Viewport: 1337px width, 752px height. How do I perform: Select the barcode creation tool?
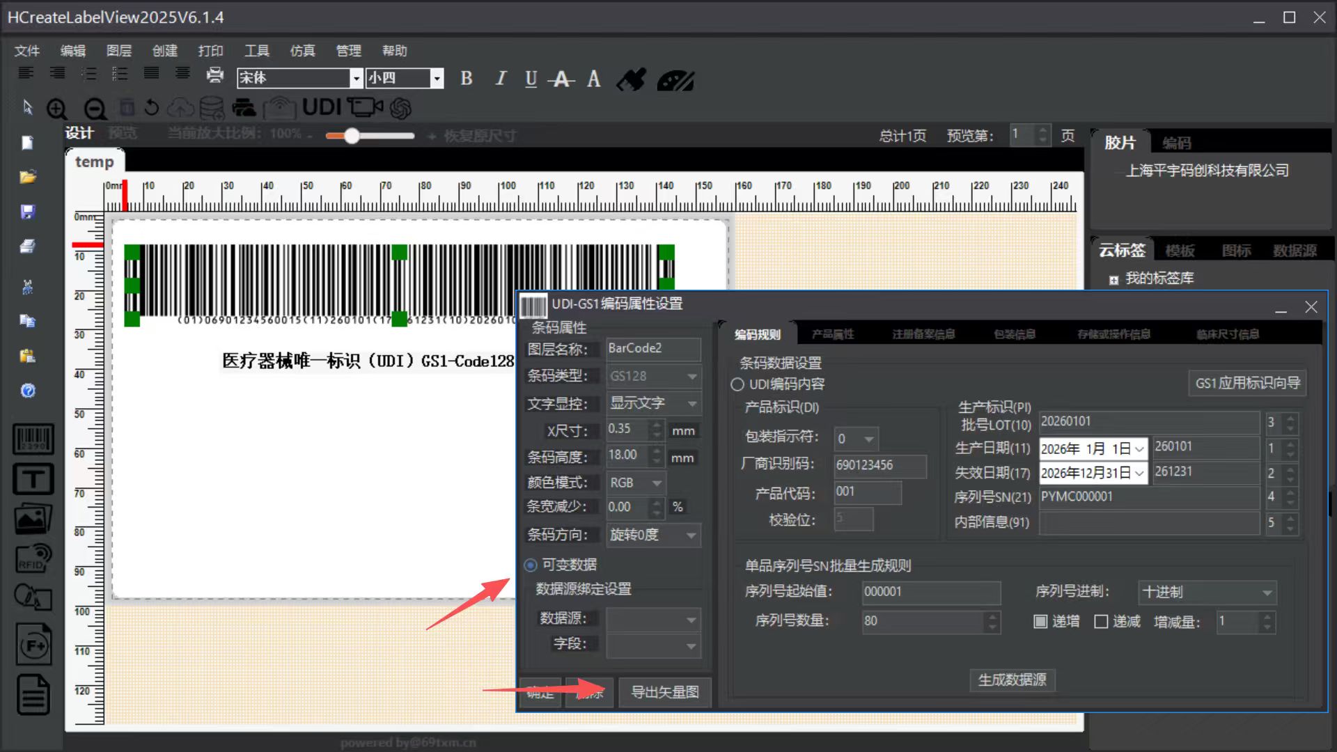[x=33, y=439]
